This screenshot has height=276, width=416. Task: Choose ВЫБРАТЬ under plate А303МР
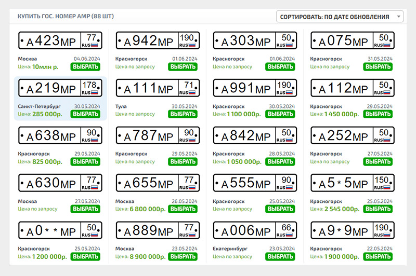tap(280, 67)
